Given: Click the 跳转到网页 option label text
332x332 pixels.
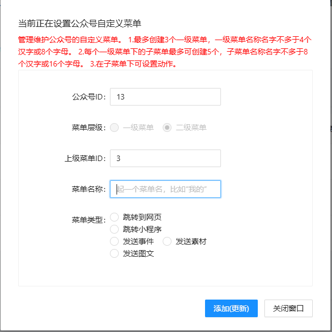Looking at the screenshot, I should click(x=142, y=217).
